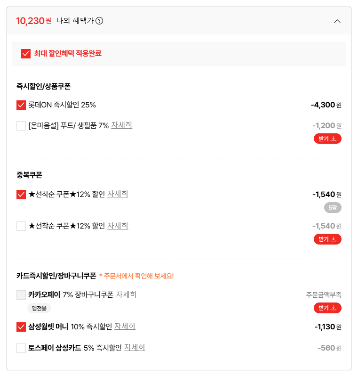Uncheck the applied 선착순 쿠폰 12% checkbox

click(21, 194)
